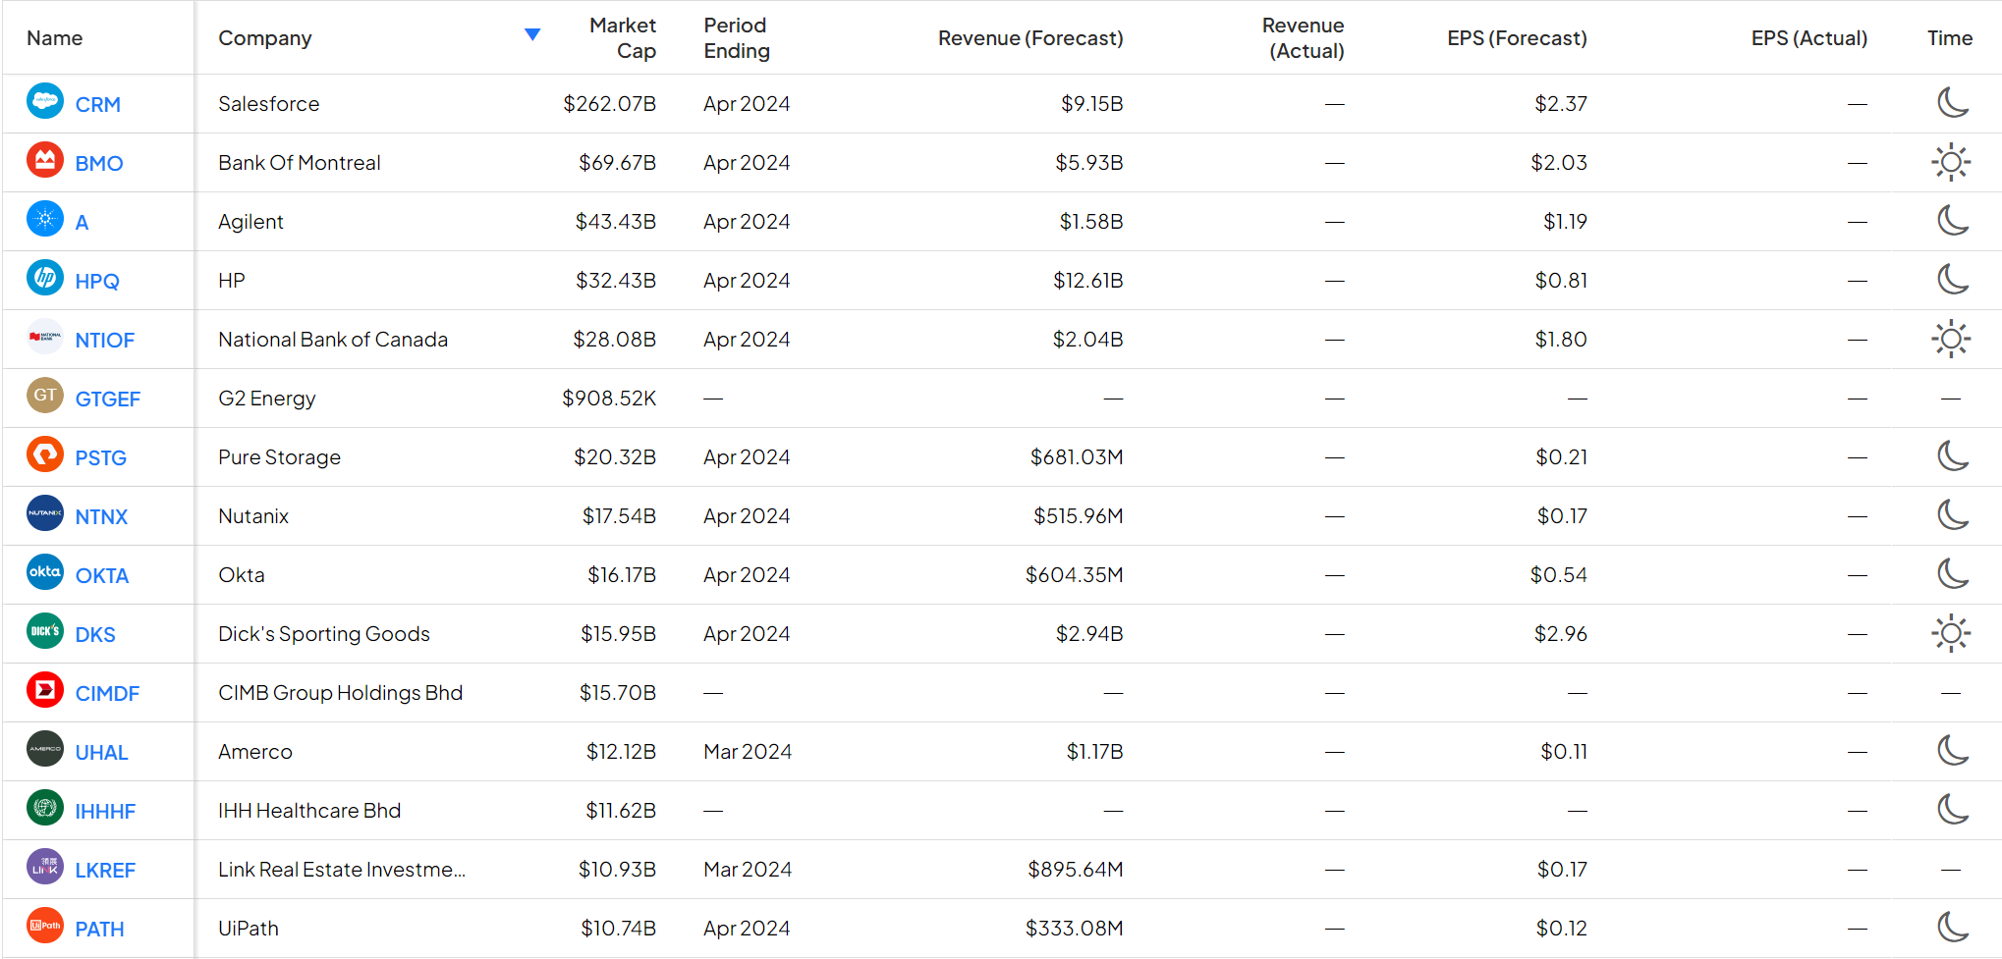Open the UHAL ticker link

(x=102, y=752)
